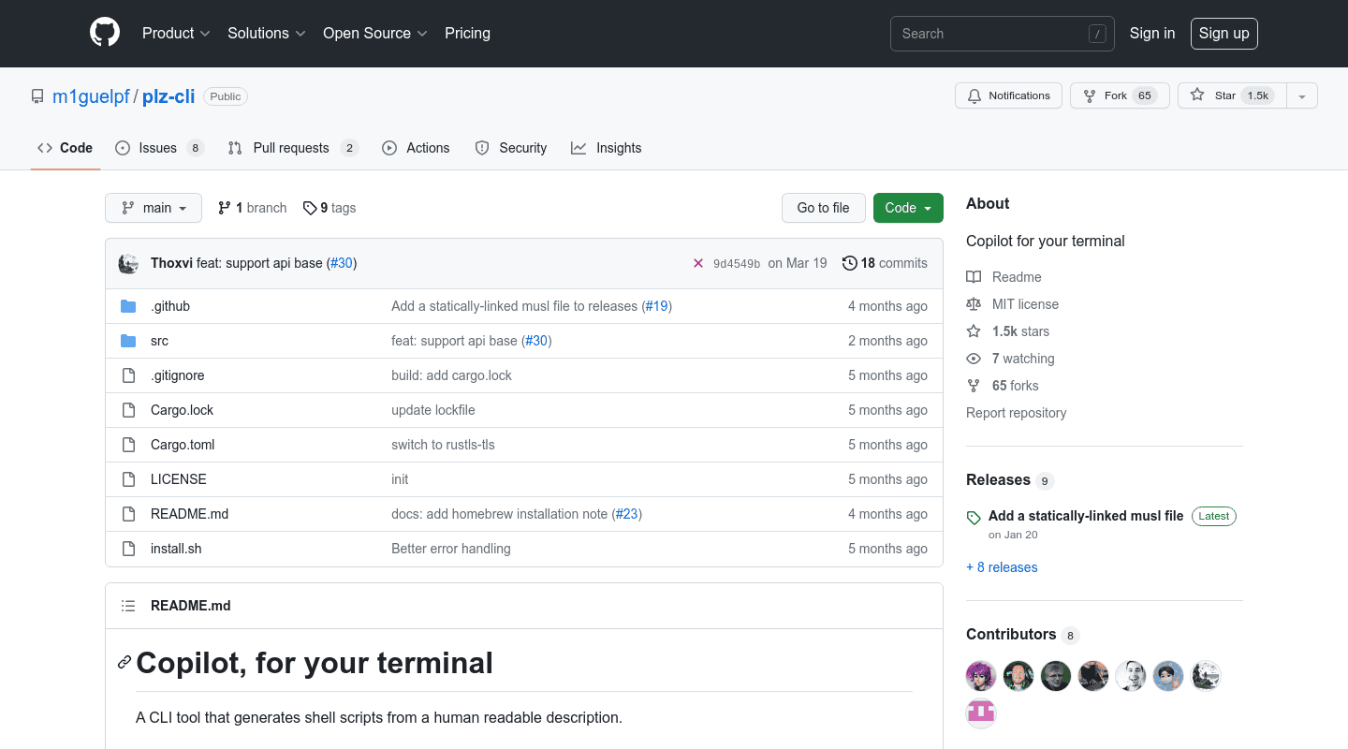Click the Sign in link
The height and width of the screenshot is (749, 1348).
[x=1151, y=33]
